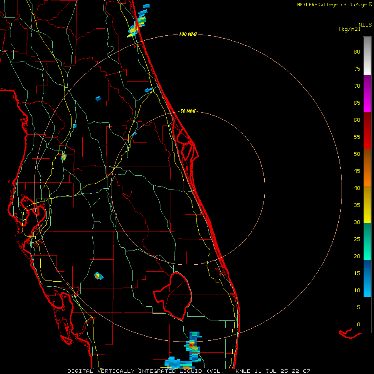Image resolution: width=374 pixels, height=374 pixels.
Task: Click the "30" value on the VIL scale
Action: pos(357,222)
